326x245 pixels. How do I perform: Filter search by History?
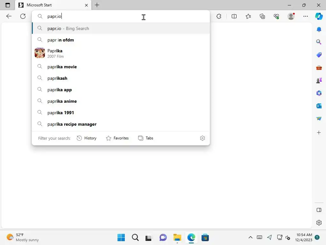(x=87, y=138)
